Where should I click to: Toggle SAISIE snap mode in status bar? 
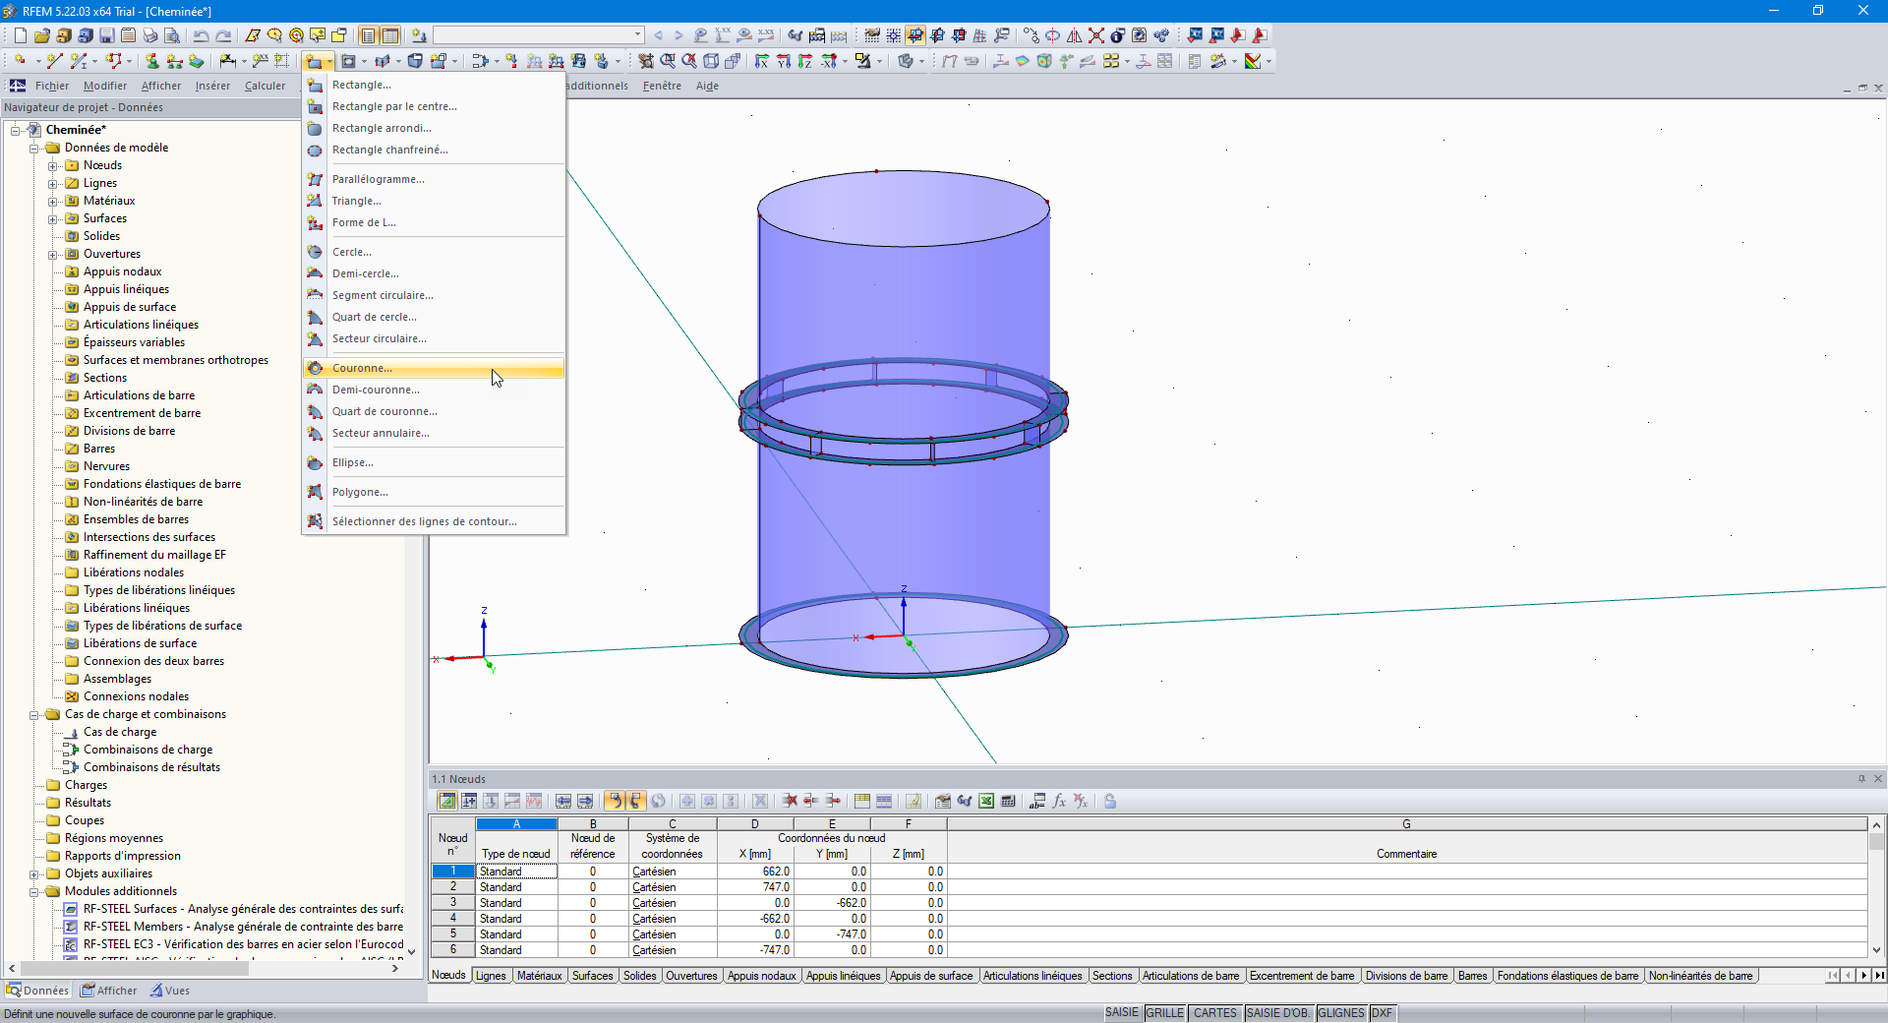[1122, 1013]
